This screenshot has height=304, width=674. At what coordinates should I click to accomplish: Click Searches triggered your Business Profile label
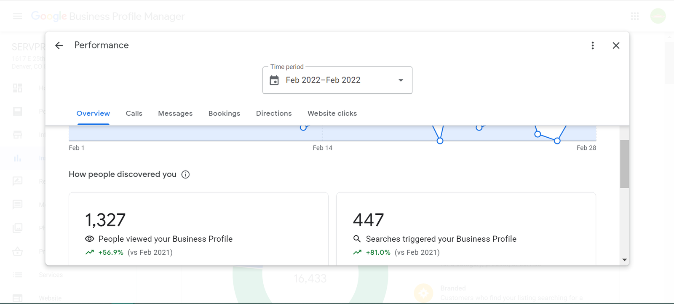(441, 239)
